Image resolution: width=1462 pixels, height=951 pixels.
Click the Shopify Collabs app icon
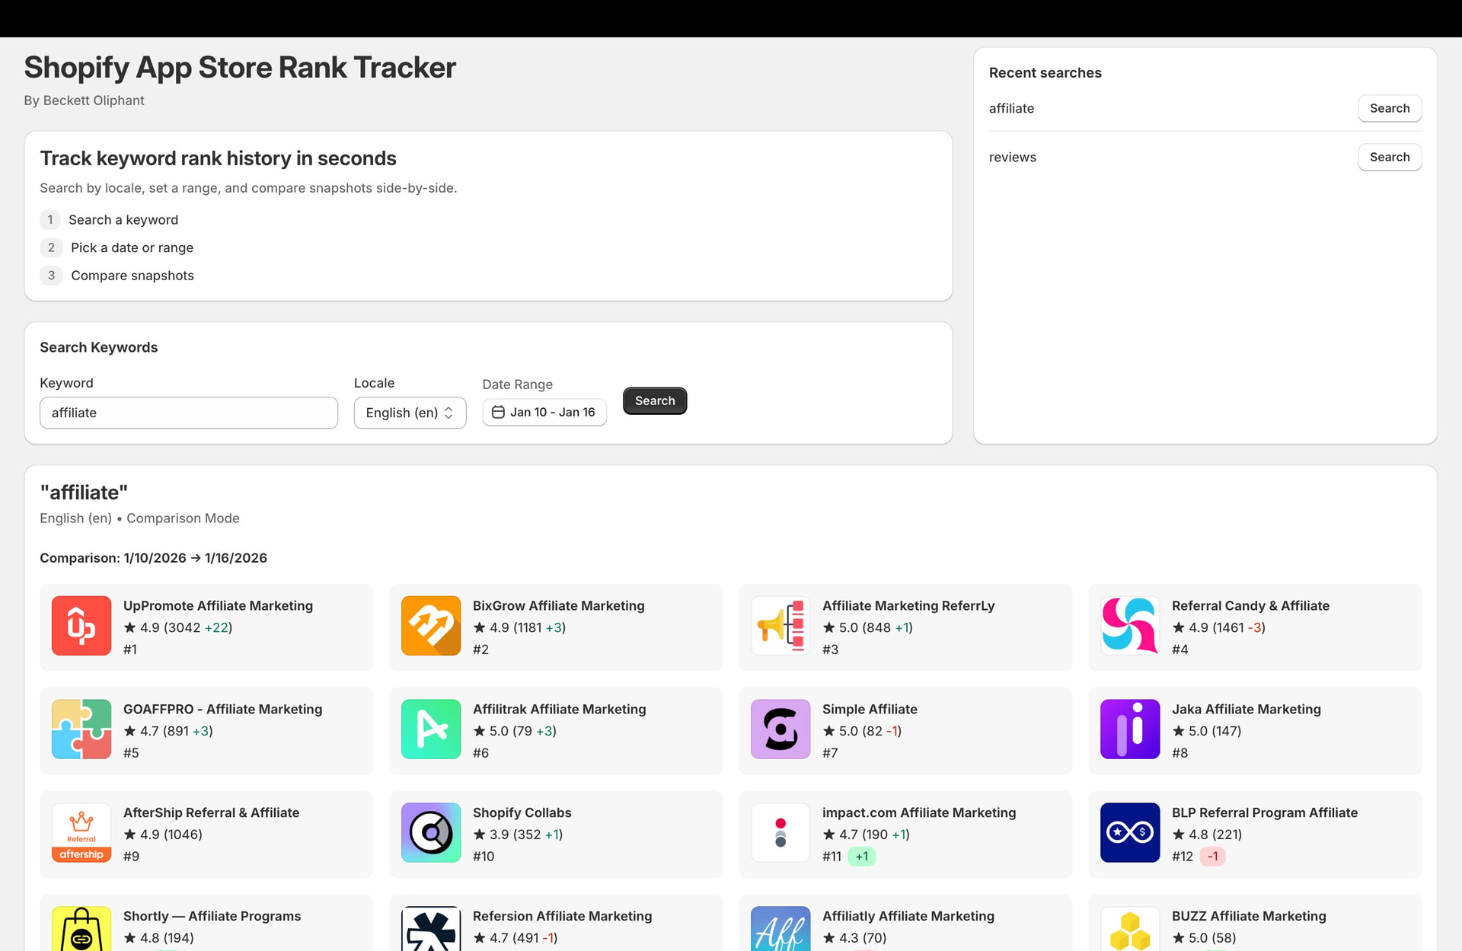click(x=431, y=833)
